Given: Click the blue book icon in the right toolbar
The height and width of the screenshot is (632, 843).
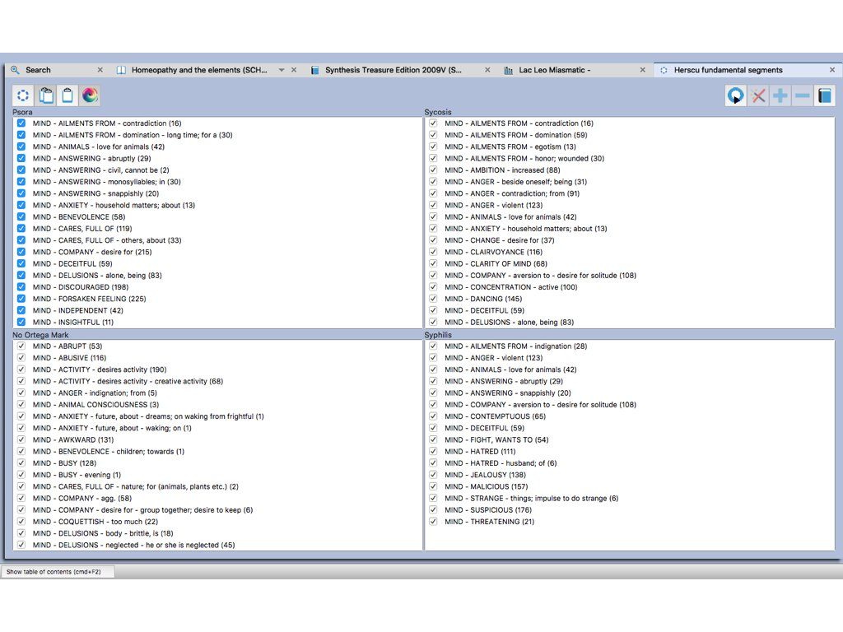Looking at the screenshot, I should 824,95.
